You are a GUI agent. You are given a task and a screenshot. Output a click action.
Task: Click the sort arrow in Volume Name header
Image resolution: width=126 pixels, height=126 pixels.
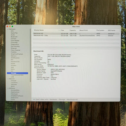(x=59, y=30)
